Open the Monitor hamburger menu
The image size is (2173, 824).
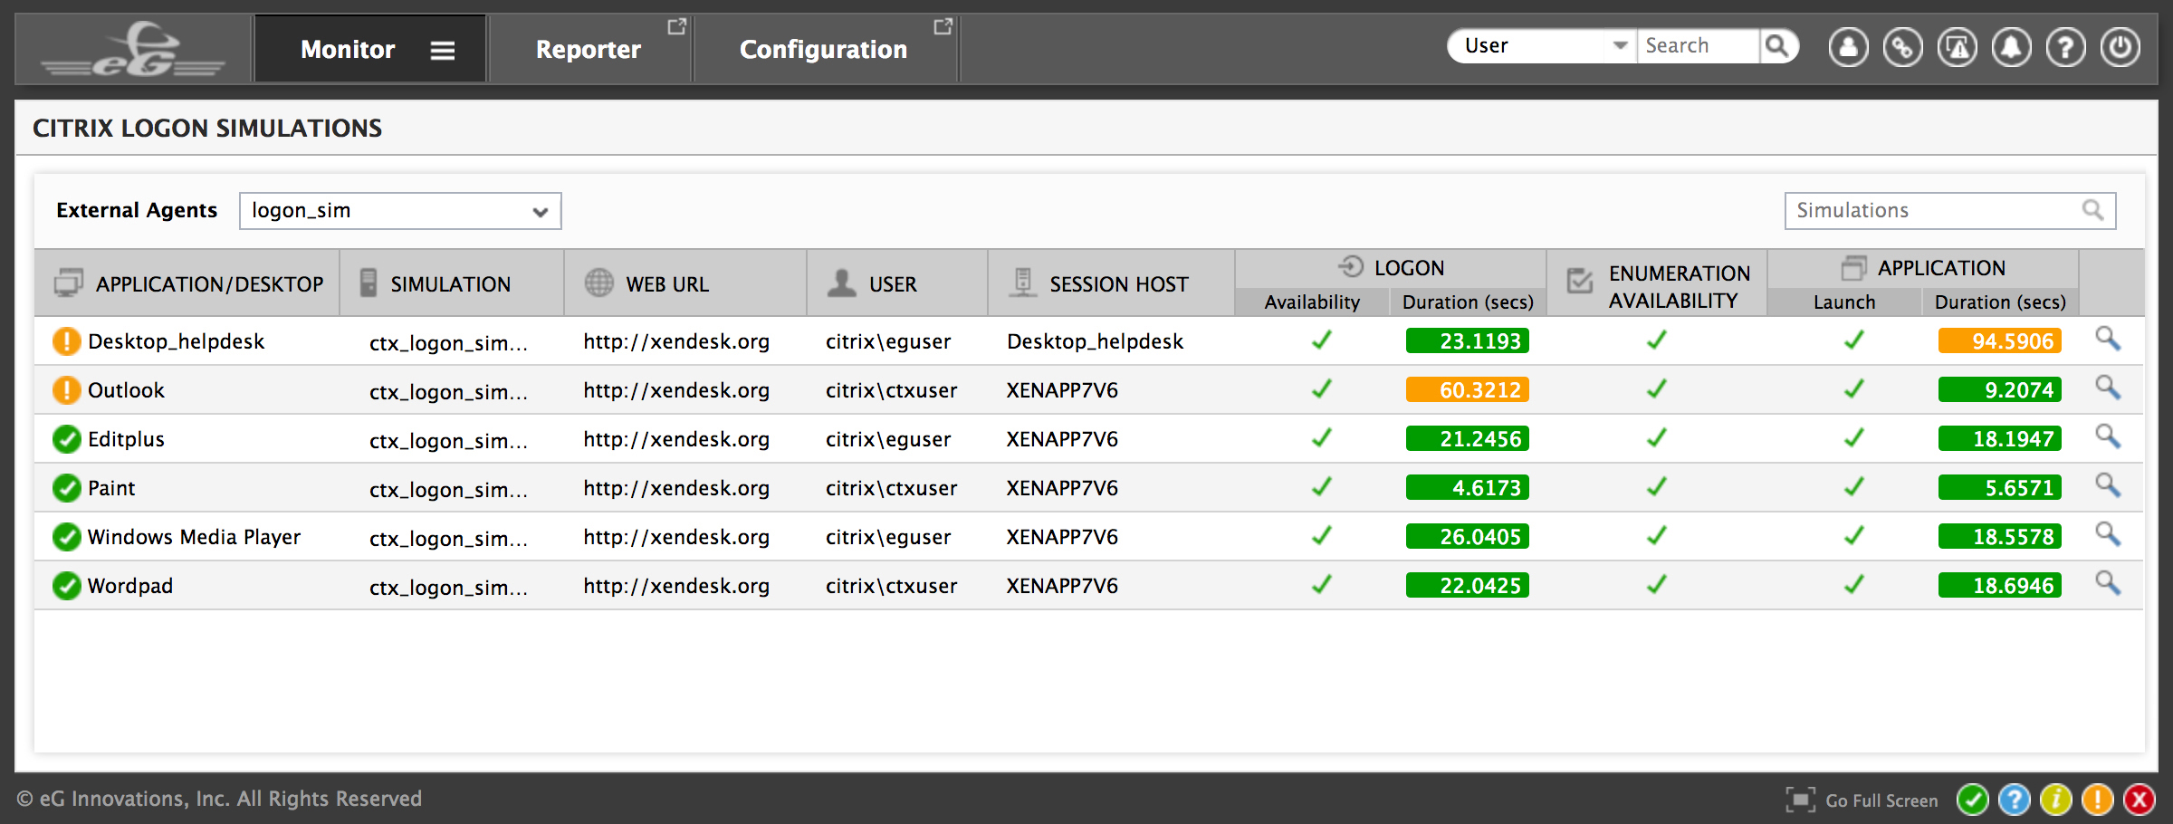(x=442, y=50)
